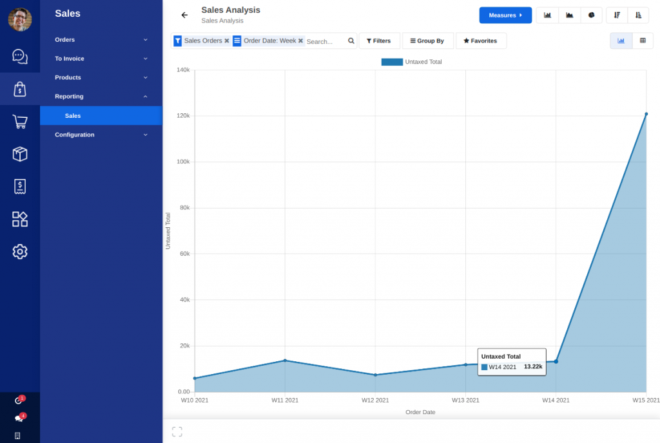660x443 pixels.
Task: Toggle to table pivot view
Action: [643, 41]
